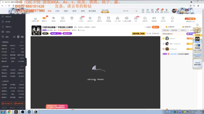Screen dimensions: 204x114
Task: Open Chrome from the Windows taskbar
Action: pyautogui.click(x=9, y=112)
